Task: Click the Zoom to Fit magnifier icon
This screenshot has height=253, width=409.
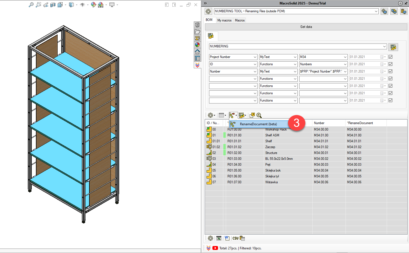Action: click(x=31, y=5)
